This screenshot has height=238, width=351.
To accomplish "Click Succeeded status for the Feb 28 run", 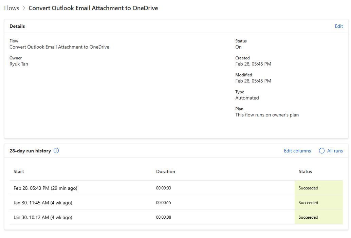I will [318, 188].
